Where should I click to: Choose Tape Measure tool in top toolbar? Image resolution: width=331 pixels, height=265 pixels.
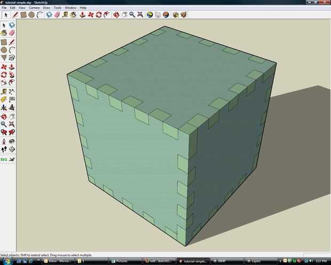(65, 15)
